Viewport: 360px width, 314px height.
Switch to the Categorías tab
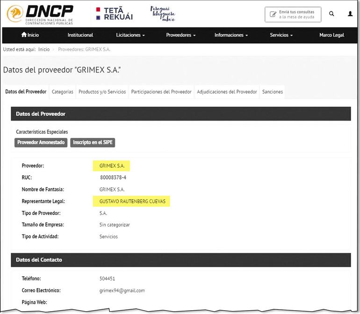tap(63, 92)
